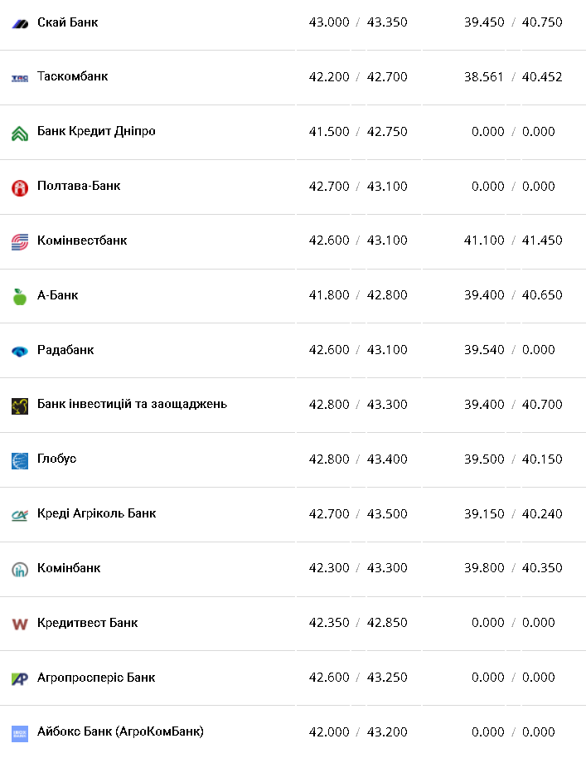Open the Банк інвестицій та заощаджень link

coord(132,404)
